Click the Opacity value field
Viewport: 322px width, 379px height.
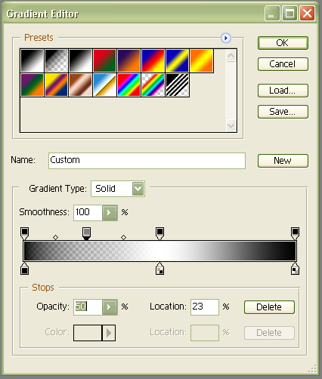(x=88, y=307)
